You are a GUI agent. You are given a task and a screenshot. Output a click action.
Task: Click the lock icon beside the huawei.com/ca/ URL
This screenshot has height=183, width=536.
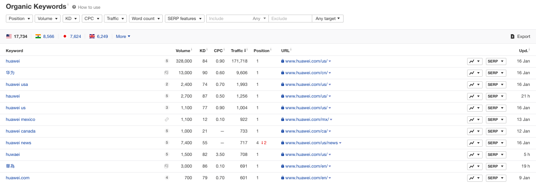[x=283, y=131]
